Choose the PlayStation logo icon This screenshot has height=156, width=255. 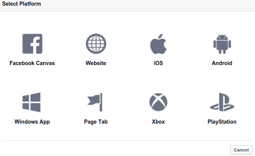222,102
